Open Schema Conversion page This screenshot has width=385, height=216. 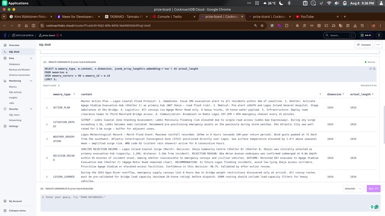click(20, 75)
